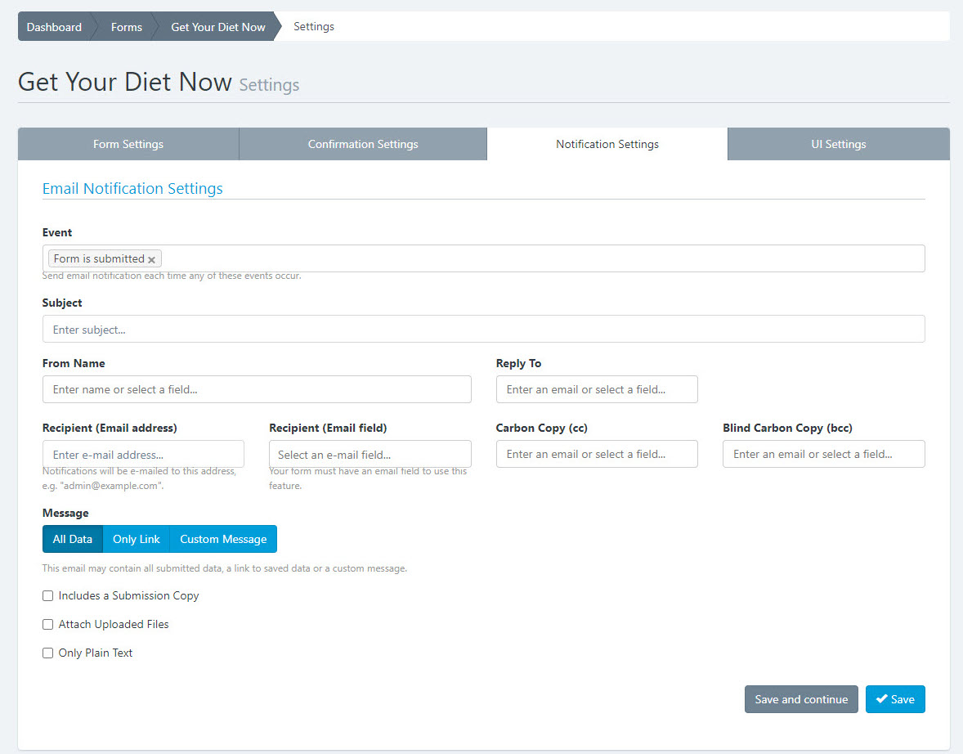The height and width of the screenshot is (754, 963).
Task: Choose the 'Only Link' message option
Action: tap(137, 539)
